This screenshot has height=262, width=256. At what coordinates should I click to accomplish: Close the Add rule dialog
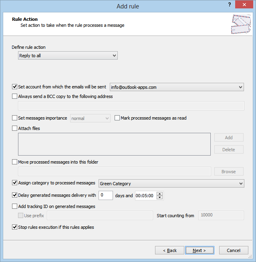pos(244,4)
